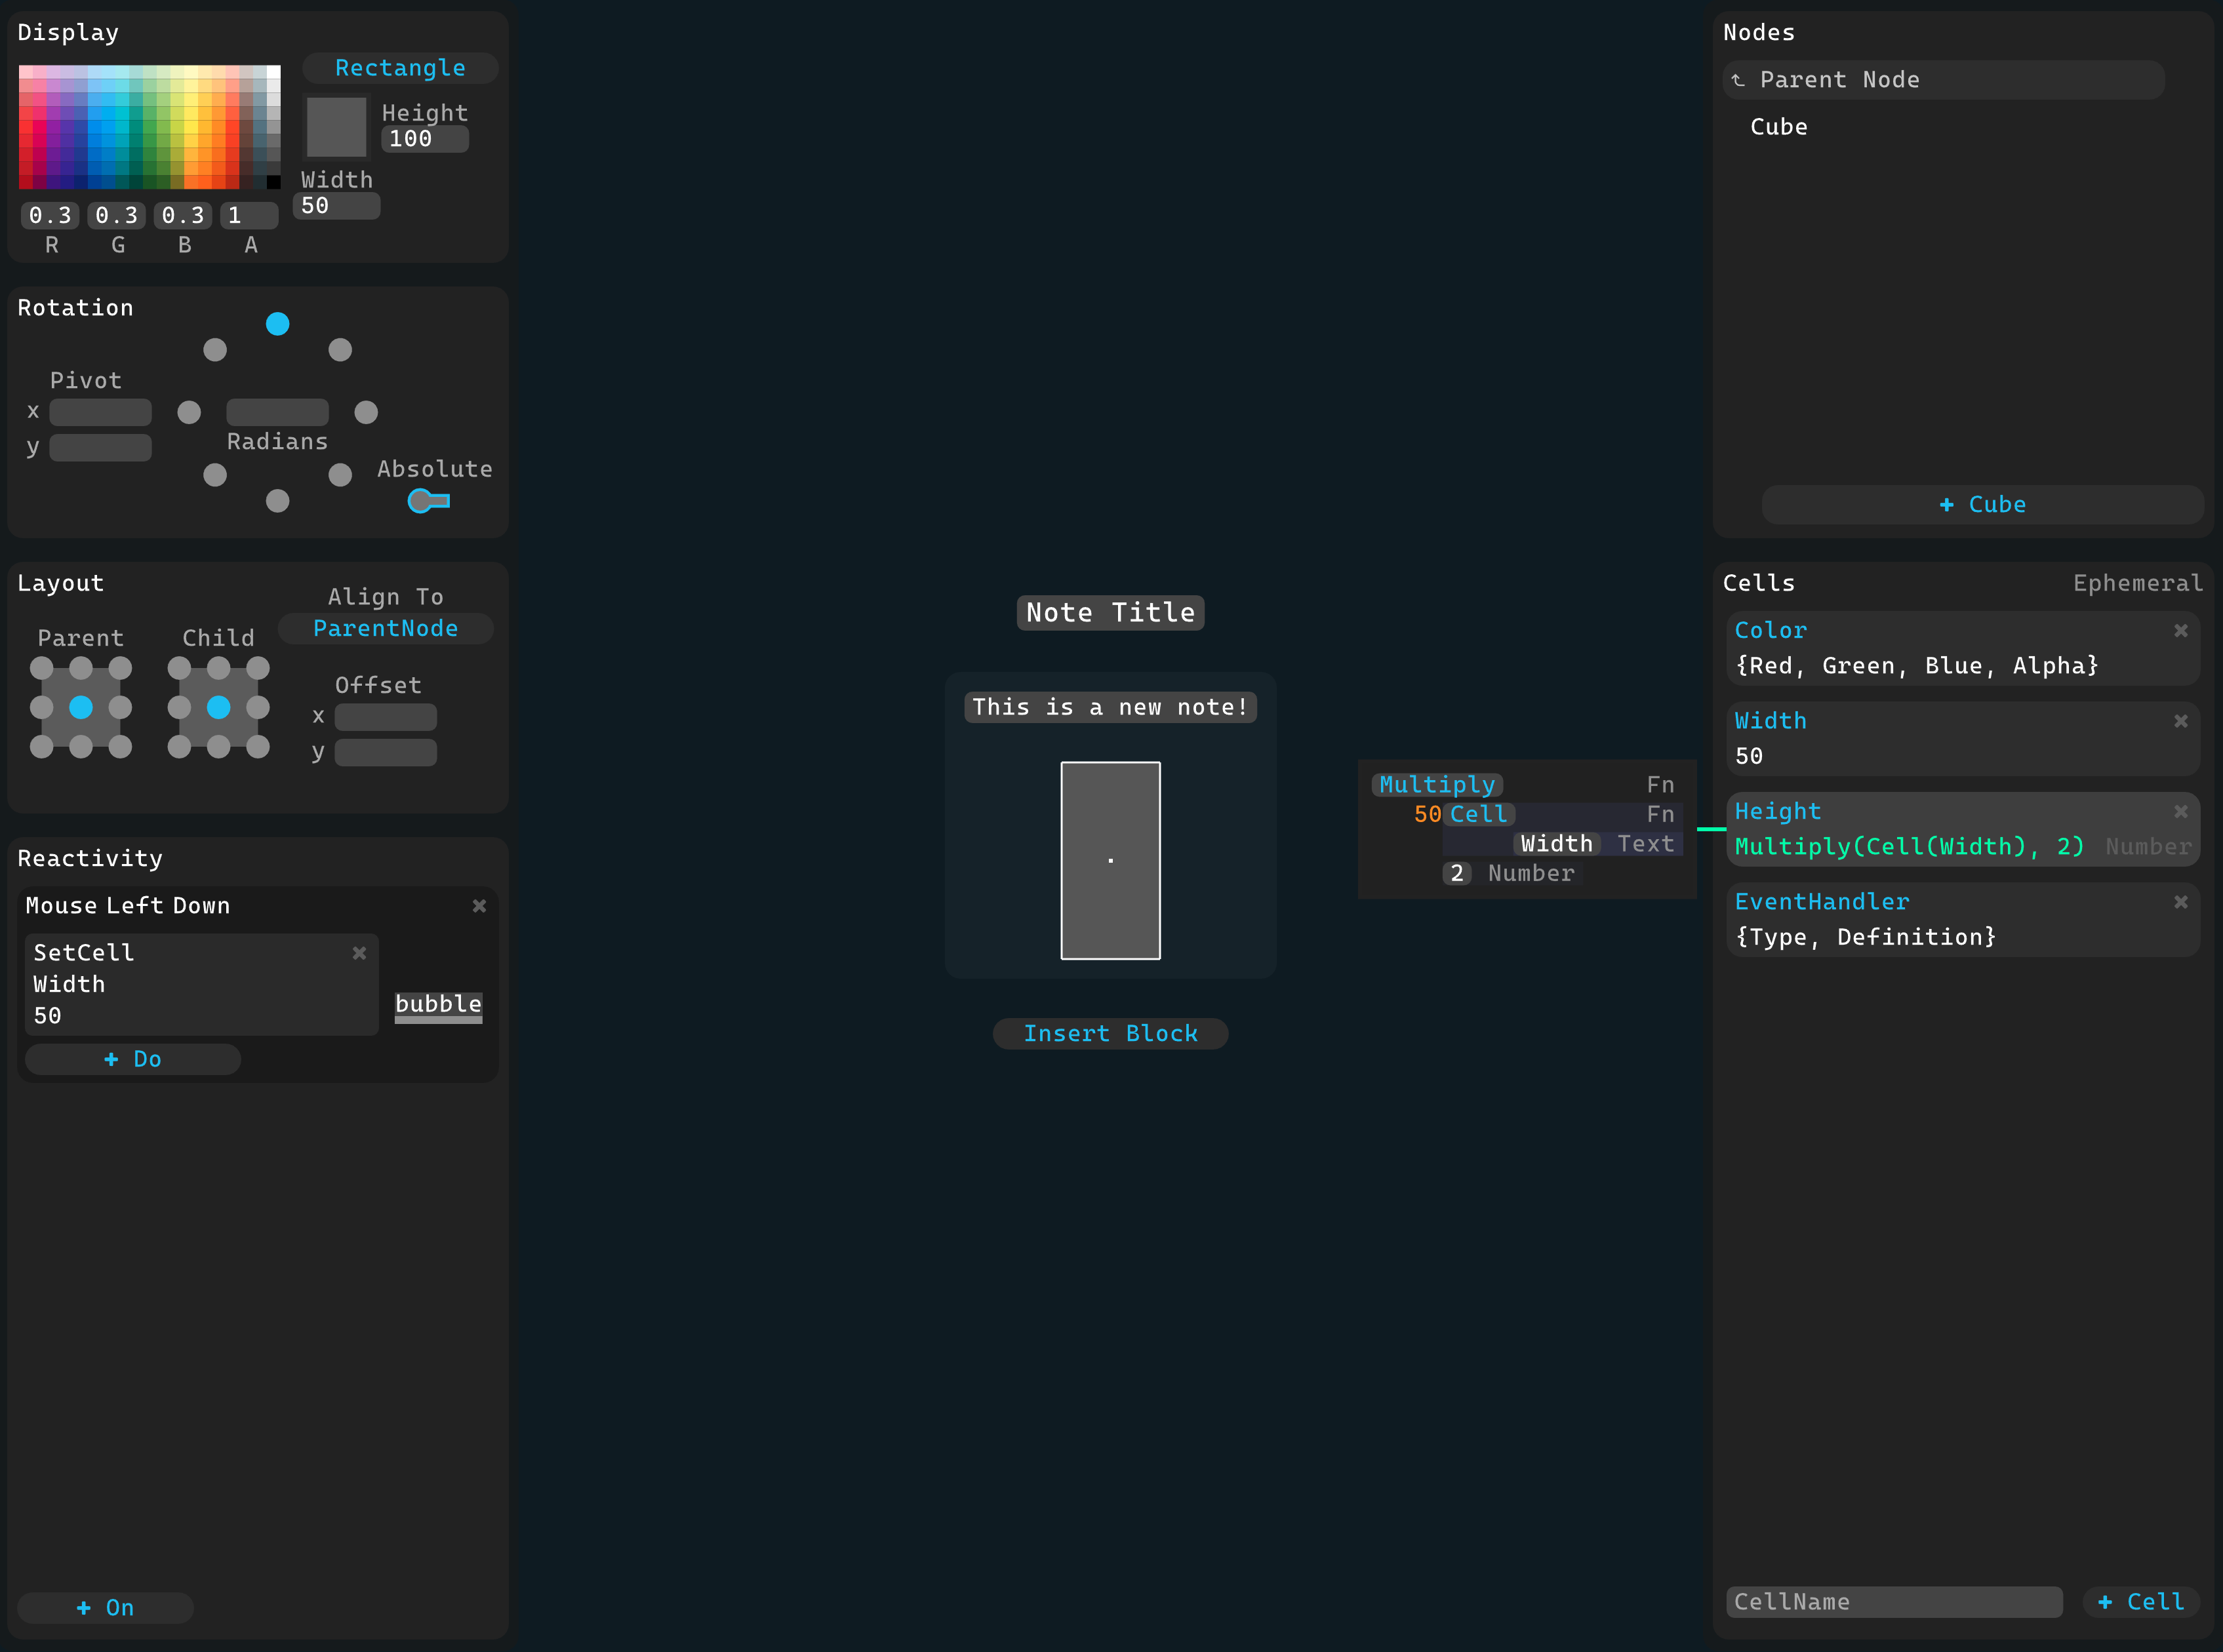Click Insert Block button
2223x1652 pixels.
pyautogui.click(x=1110, y=1034)
